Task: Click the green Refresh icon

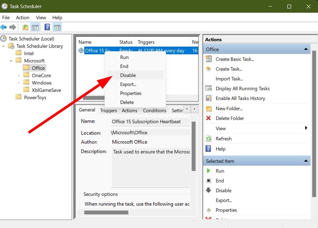Action: tap(209, 139)
